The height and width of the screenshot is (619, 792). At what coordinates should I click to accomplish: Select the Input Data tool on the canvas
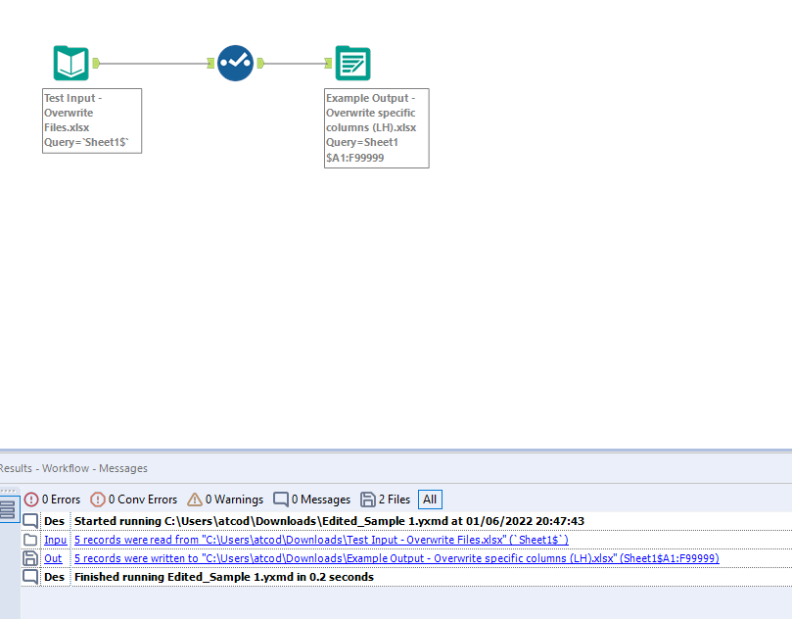[71, 62]
